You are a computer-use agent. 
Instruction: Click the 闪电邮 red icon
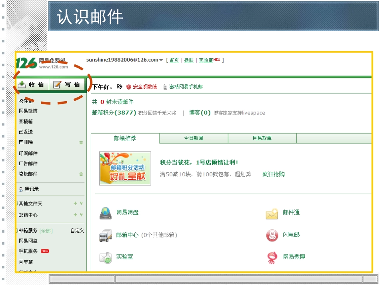pos(272,235)
